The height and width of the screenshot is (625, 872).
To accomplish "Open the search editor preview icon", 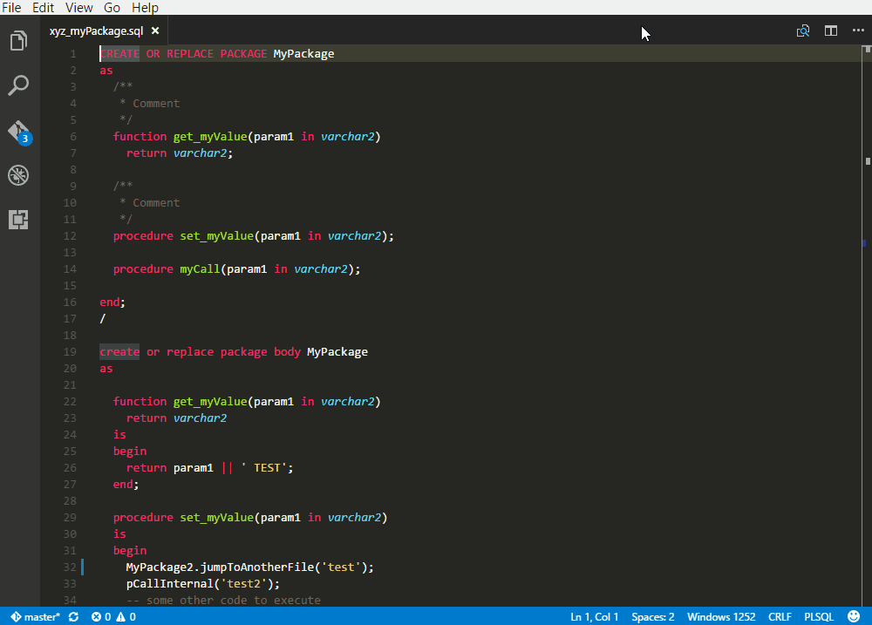I will 802,30.
